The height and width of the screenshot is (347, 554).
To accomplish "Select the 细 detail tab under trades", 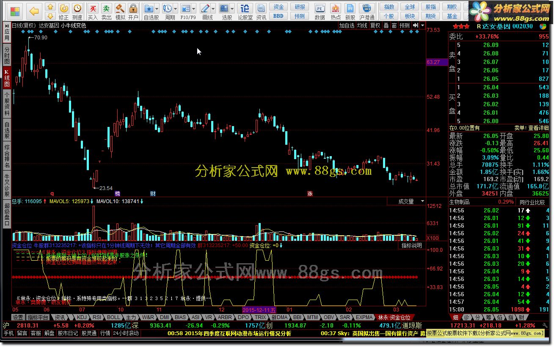I will (x=455, y=317).
